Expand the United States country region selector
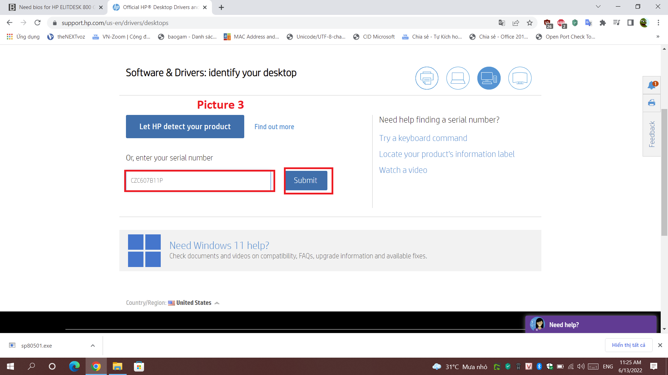668x375 pixels. [x=194, y=303]
